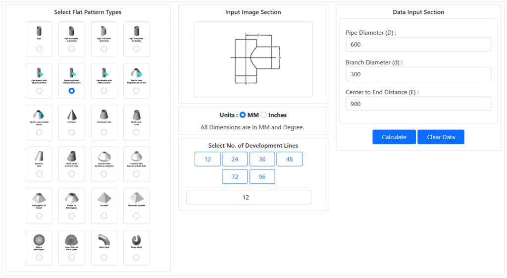Focus the Pipe Diameter (D) field
This screenshot has height=278, width=507.
pos(418,44)
